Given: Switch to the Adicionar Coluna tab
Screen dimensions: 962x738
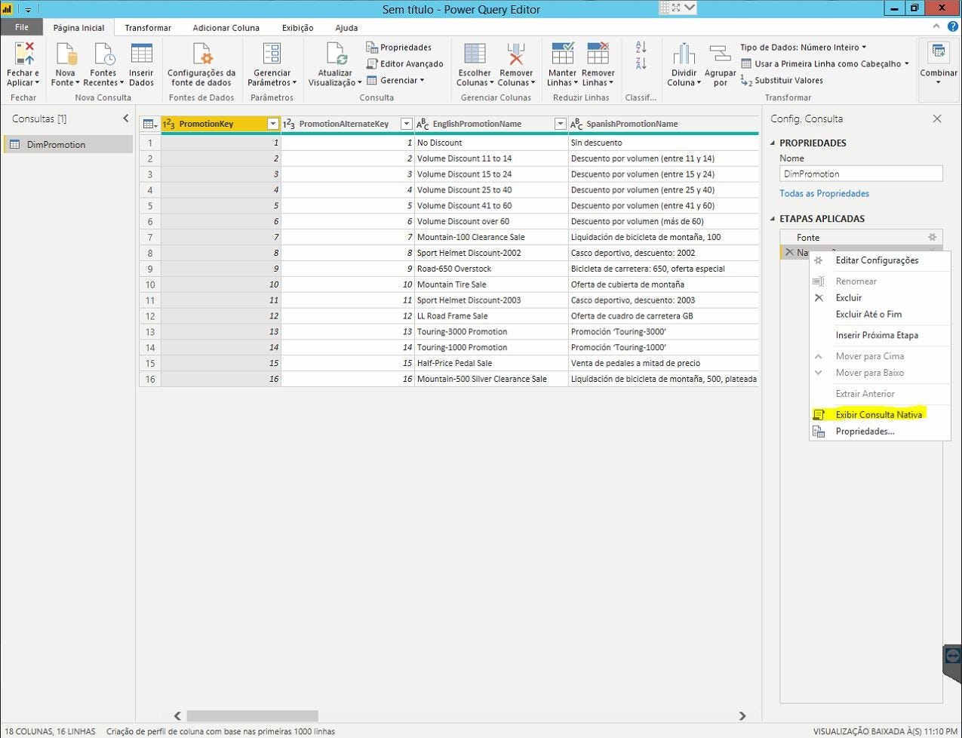Looking at the screenshot, I should point(226,28).
